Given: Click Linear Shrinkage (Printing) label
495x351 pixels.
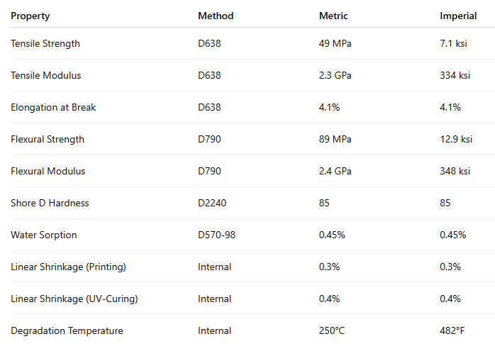Looking at the screenshot, I should (67, 267).
